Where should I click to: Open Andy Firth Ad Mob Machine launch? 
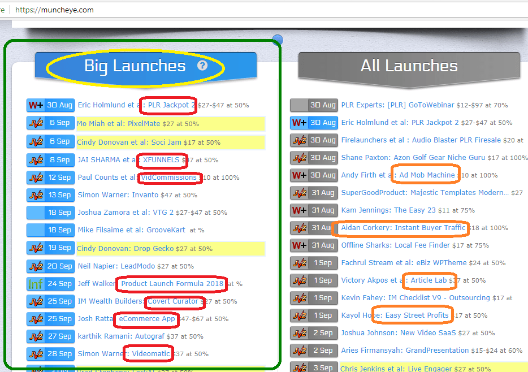click(x=398, y=175)
